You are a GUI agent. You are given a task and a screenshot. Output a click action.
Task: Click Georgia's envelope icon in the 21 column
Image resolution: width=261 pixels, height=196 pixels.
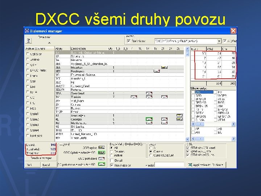[x=164, y=119]
